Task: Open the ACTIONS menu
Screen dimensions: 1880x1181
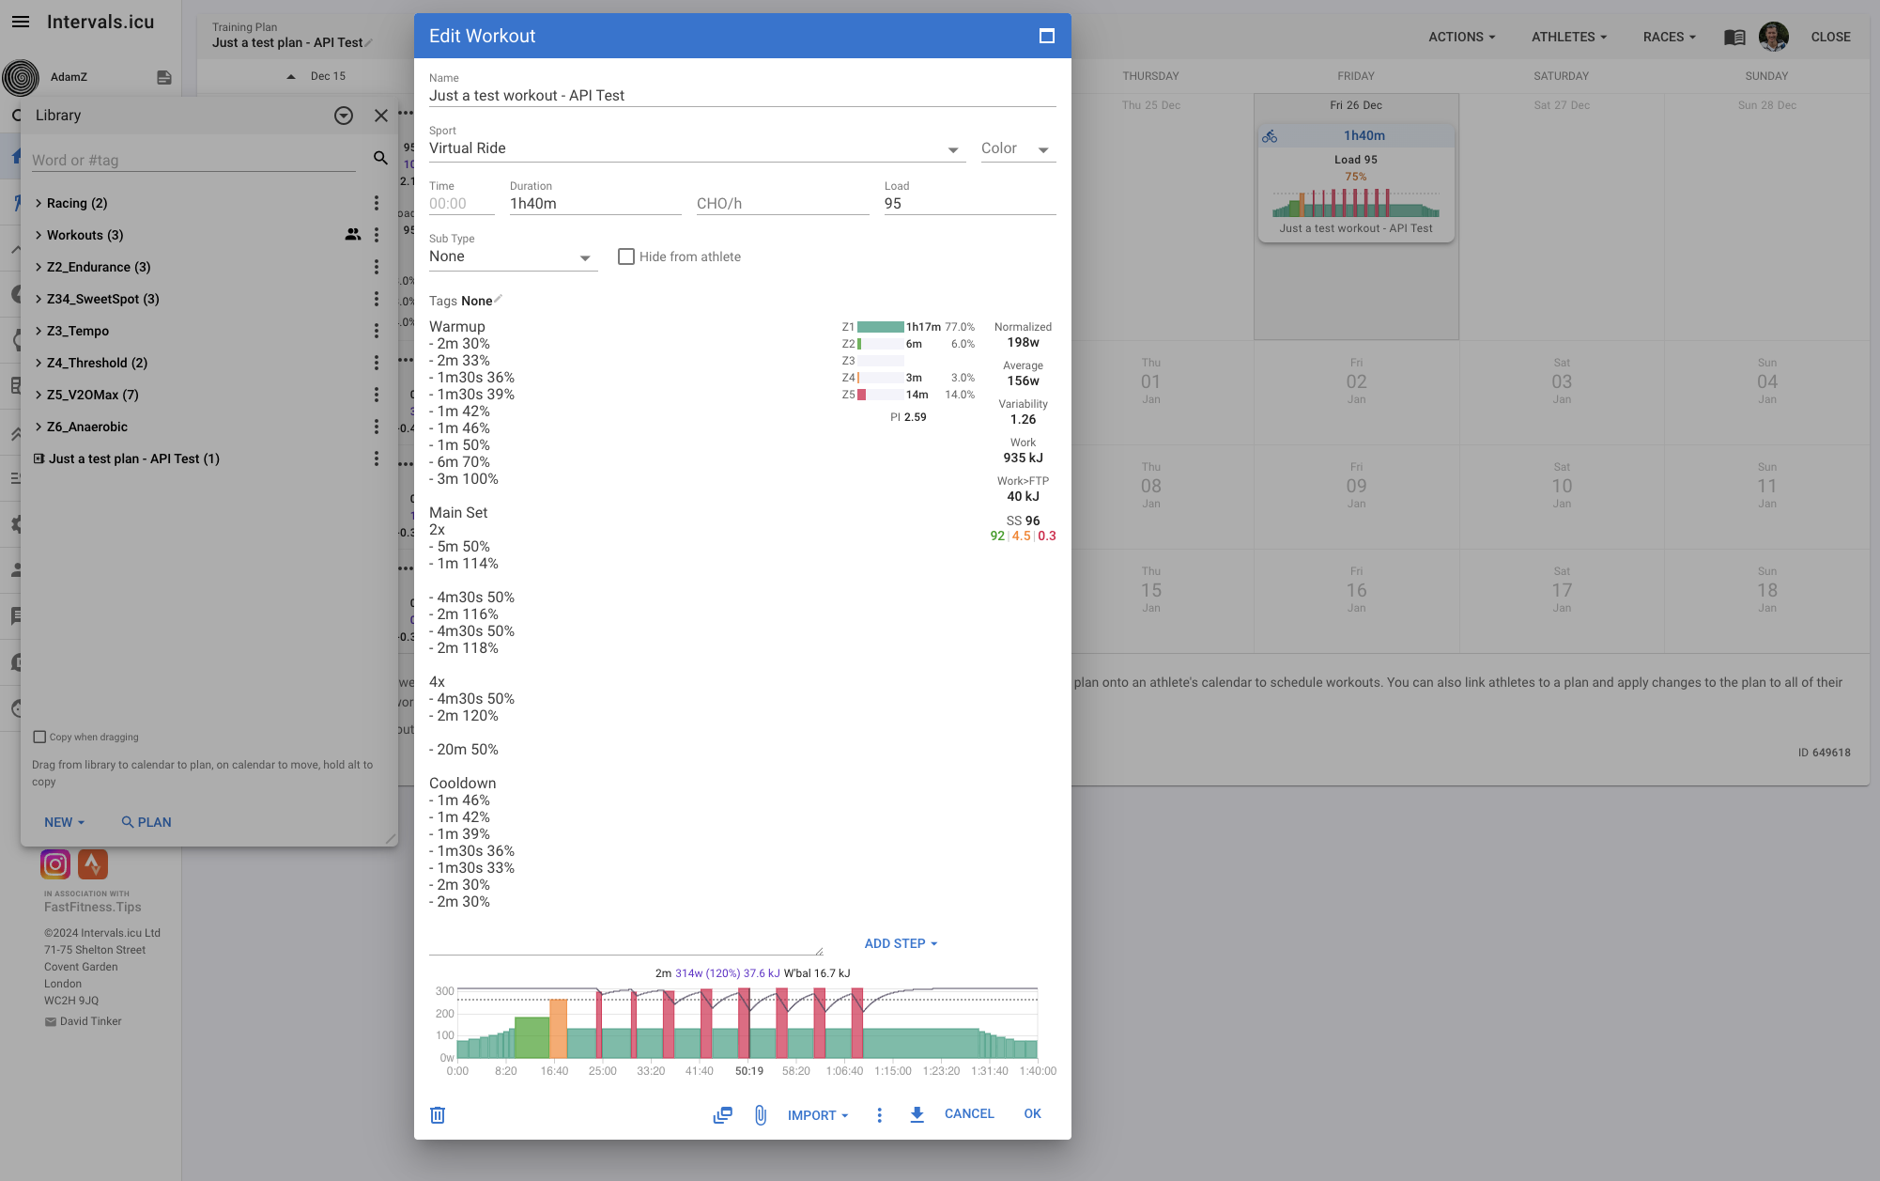Action: pyautogui.click(x=1461, y=37)
